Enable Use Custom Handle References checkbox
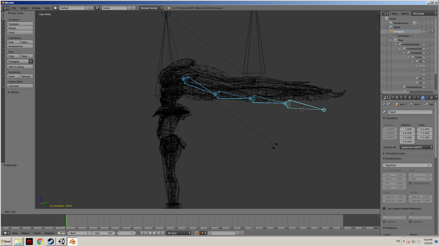The image size is (439, 246). [x=384, y=208]
